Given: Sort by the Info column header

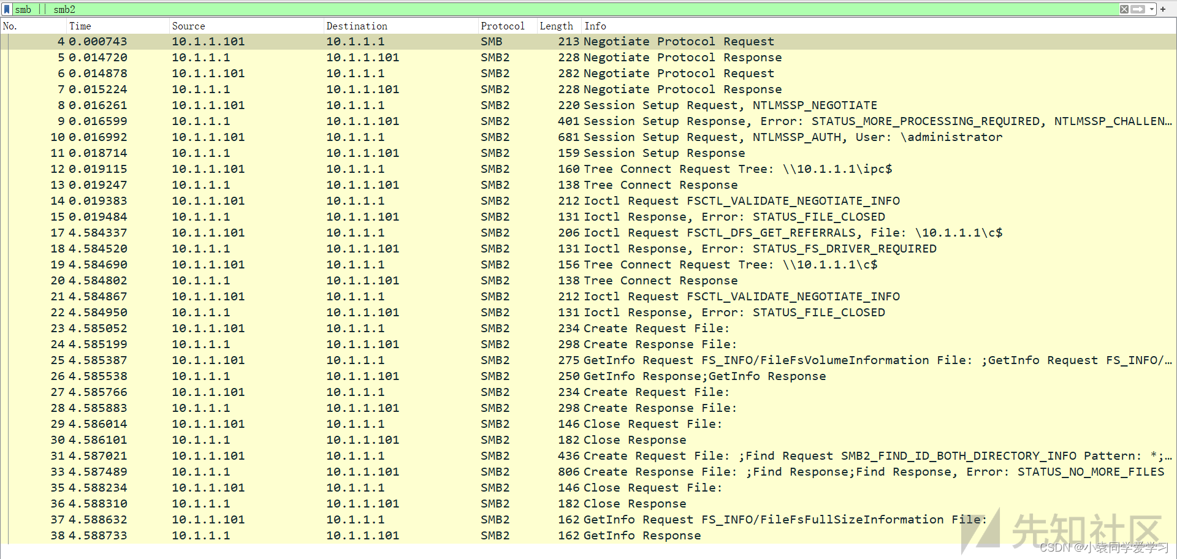Looking at the screenshot, I should click(x=879, y=26).
